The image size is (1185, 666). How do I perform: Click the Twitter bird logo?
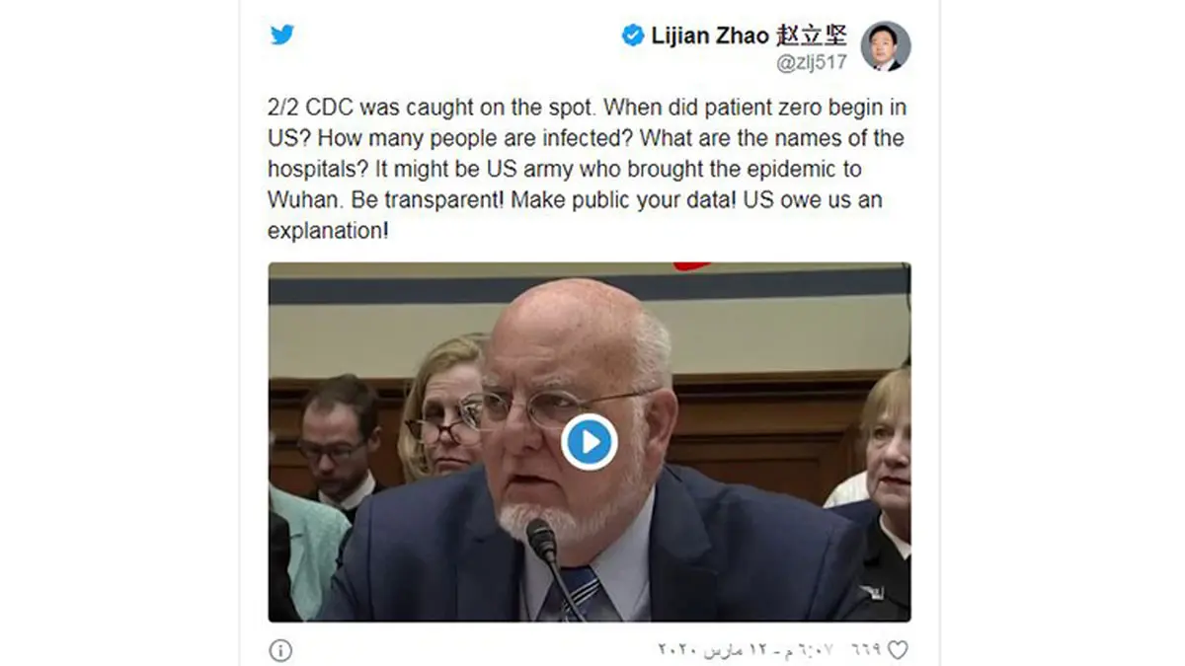(x=282, y=35)
